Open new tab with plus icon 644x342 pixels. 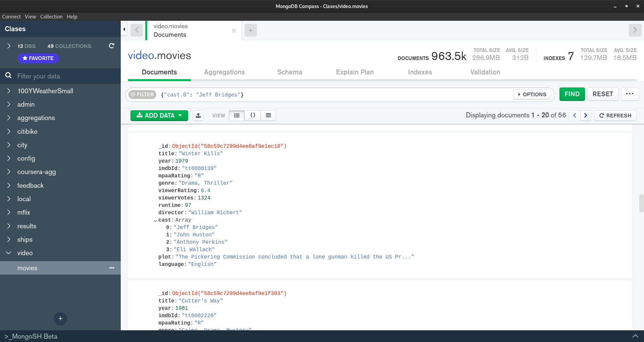(x=251, y=30)
